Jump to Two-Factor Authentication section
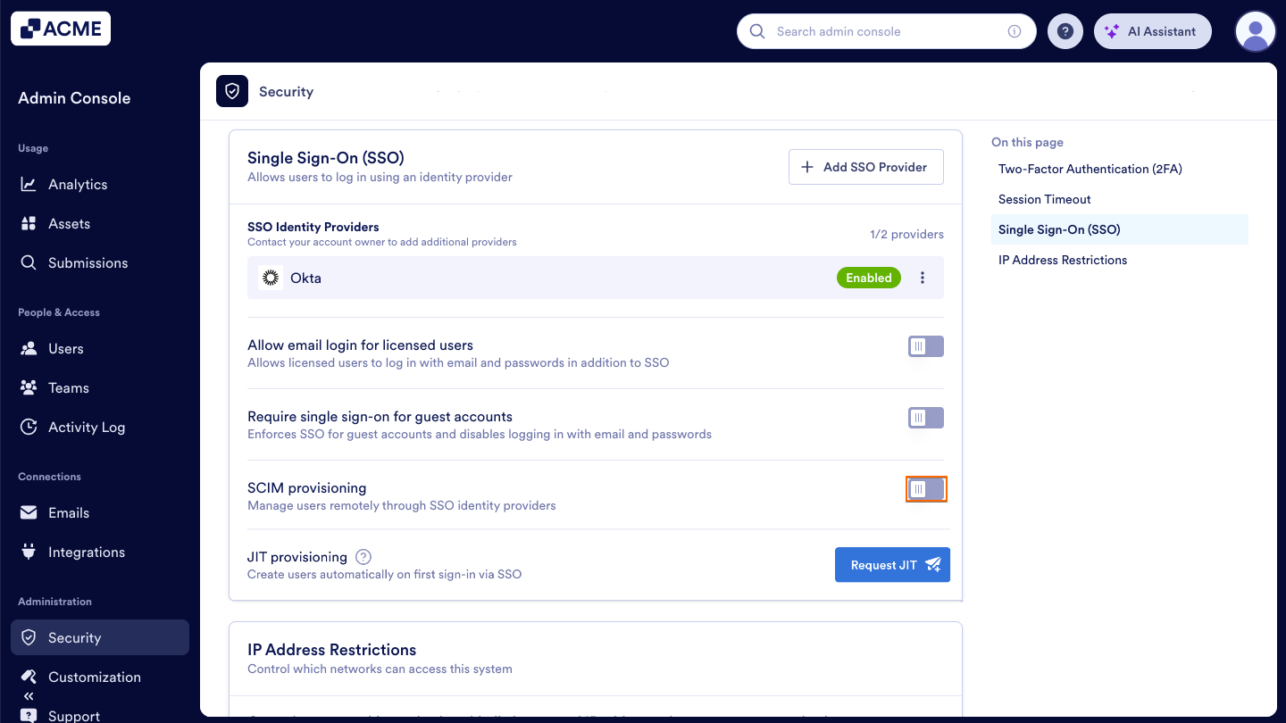 [1090, 169]
